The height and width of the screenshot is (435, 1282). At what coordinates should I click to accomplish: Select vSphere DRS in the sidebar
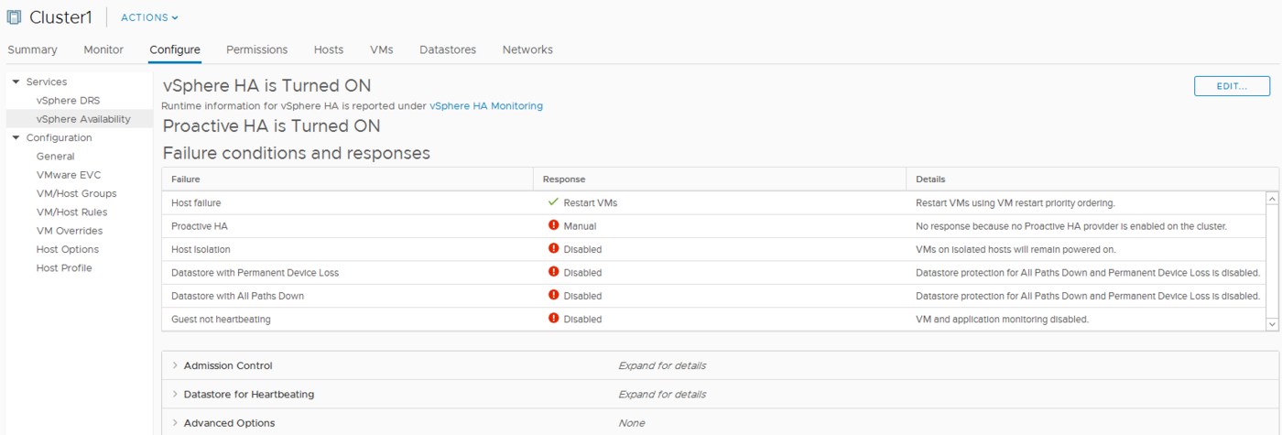(x=68, y=101)
